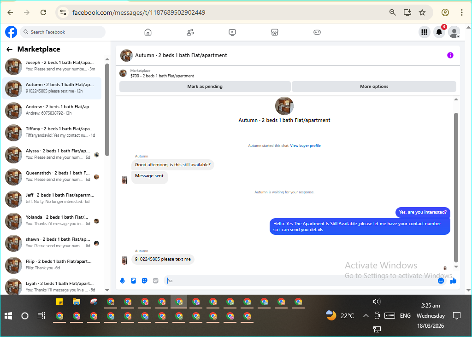Open Alyssa's conversation in the list
Screen dimensions: 472x337
[x=52, y=155]
